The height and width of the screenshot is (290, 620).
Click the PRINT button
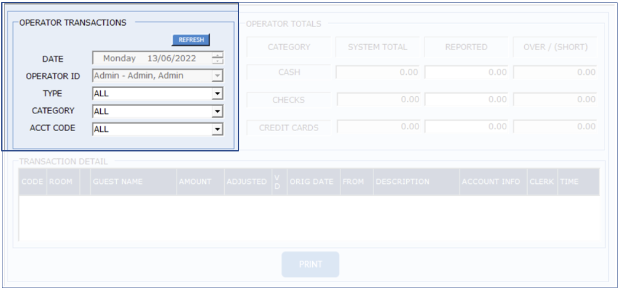pyautogui.click(x=310, y=264)
